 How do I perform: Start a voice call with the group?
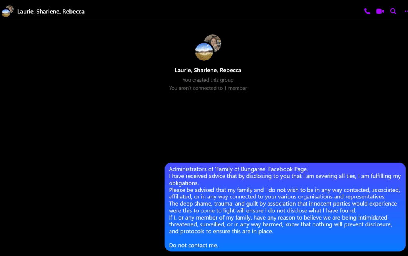point(367,11)
